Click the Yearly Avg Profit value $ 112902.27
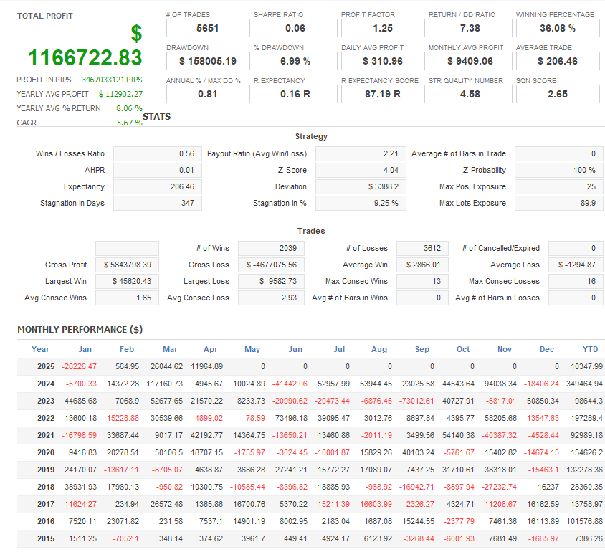605x552 pixels. pyautogui.click(x=120, y=94)
